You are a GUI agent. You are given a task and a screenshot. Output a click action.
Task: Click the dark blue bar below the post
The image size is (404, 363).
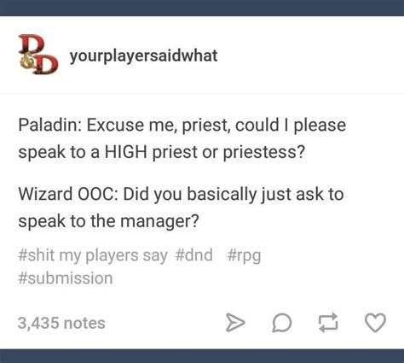(202, 356)
